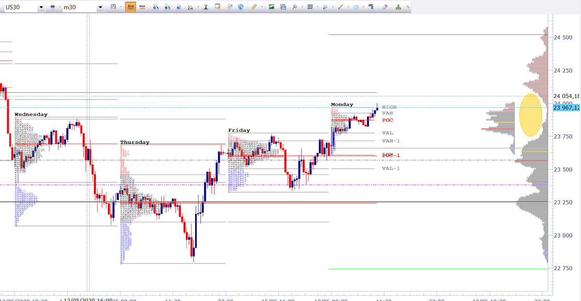This screenshot has height=301, width=581.
Task: Click the eye refresh visibility icon
Action: pos(229,7)
